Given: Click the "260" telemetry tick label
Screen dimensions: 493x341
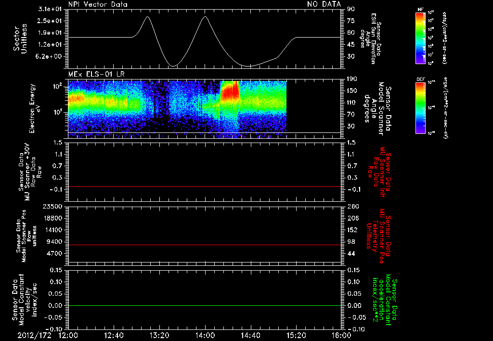Looking at the screenshot, I should (x=353, y=207).
